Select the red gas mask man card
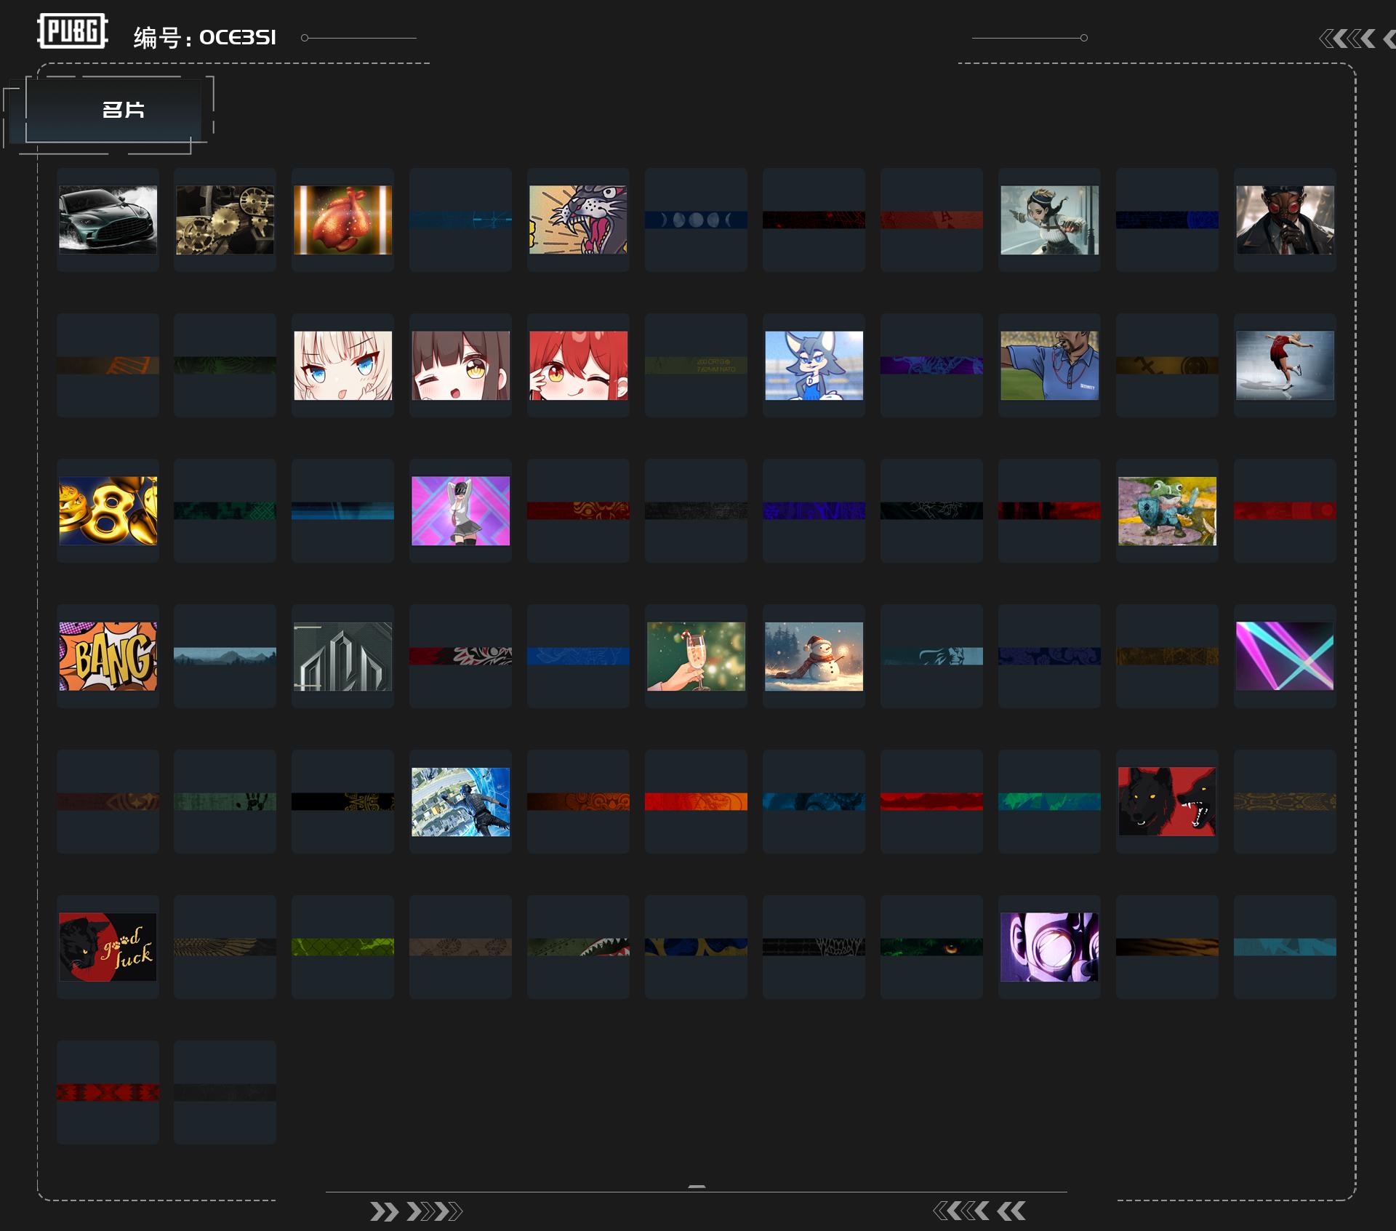The image size is (1396, 1231). tap(1285, 220)
